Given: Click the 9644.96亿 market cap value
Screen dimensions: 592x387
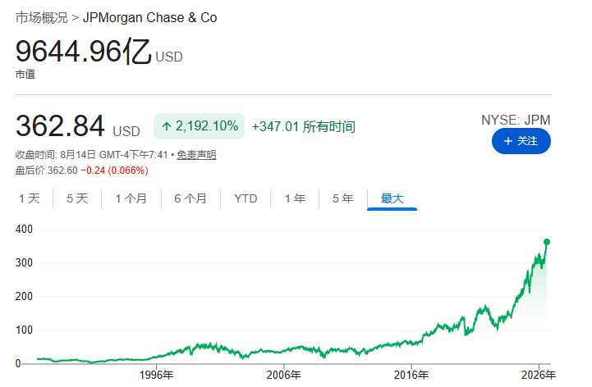Looking at the screenshot, I should 84,52.
